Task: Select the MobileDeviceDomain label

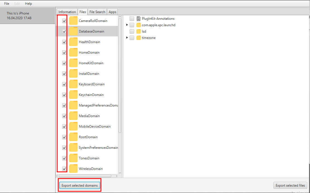Action: coord(95,126)
